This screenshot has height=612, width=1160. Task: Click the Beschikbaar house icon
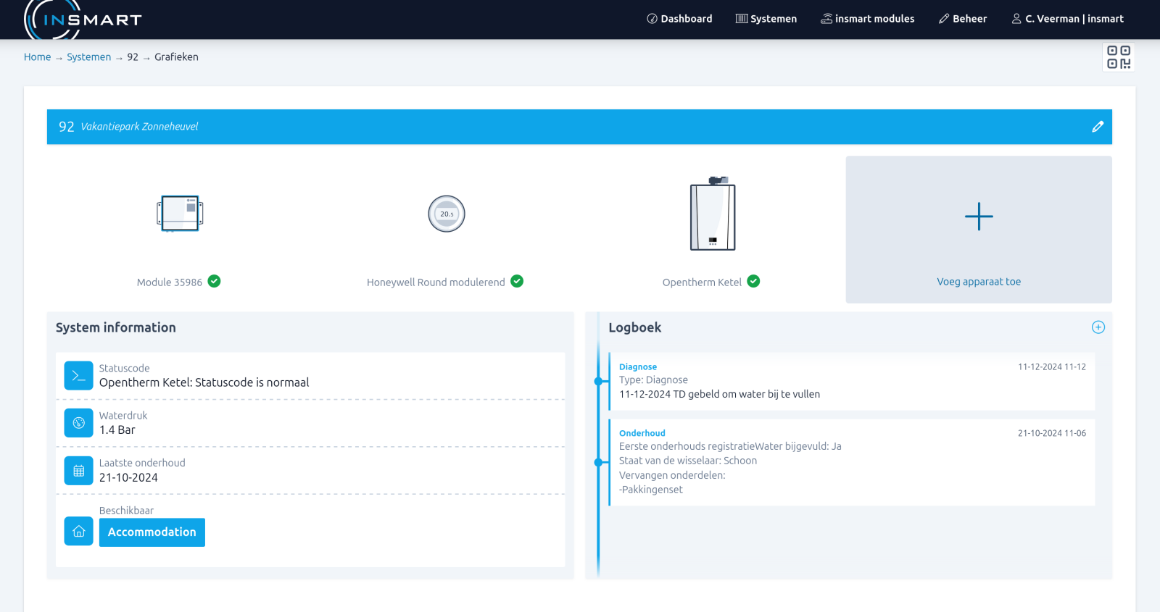79,531
